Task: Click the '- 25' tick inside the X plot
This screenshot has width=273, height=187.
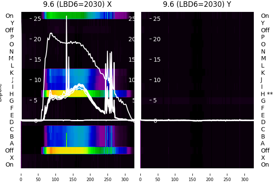Action: pyautogui.click(x=35, y=19)
